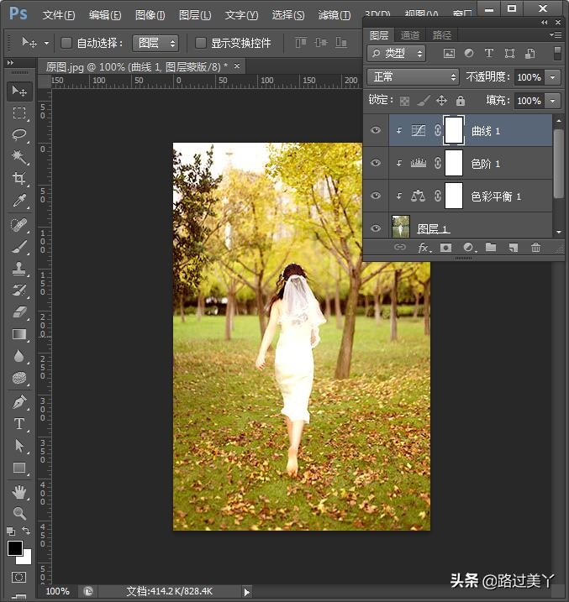Screen dimensions: 569x602
Task: Select the 曲线 1 layer mask thumbnail
Action: [454, 130]
